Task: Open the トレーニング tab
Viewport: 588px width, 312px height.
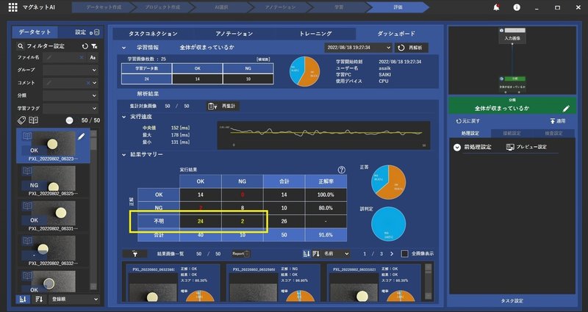Action: coord(315,34)
